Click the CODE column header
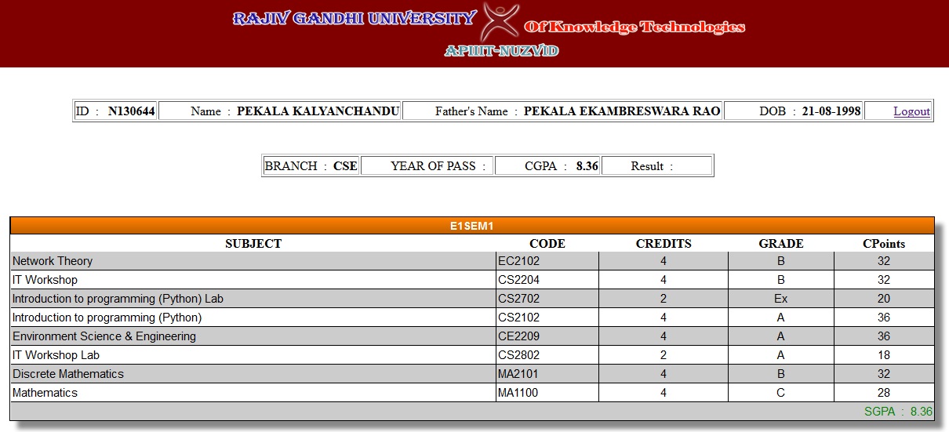Screen dimensions: 949x432 (547, 244)
